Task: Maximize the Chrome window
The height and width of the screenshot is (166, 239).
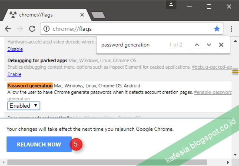Action: pos(209,7)
